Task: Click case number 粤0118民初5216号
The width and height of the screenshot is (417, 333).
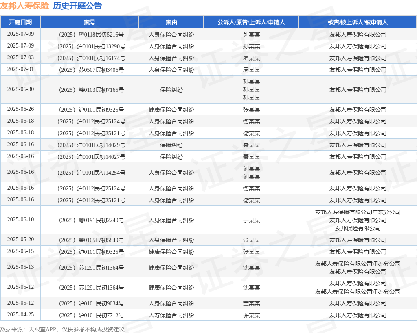Action: pyautogui.click(x=91, y=35)
